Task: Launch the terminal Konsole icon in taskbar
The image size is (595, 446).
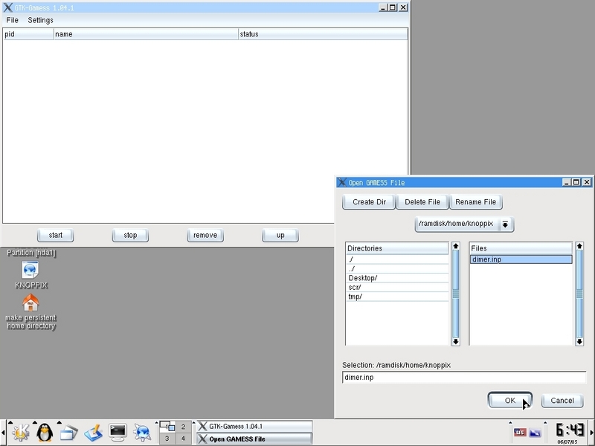Action: (x=118, y=431)
